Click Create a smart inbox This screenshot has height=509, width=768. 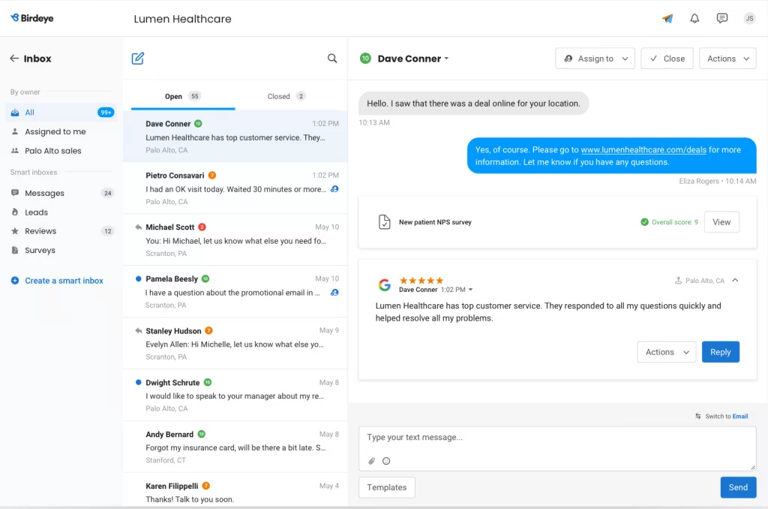point(64,281)
